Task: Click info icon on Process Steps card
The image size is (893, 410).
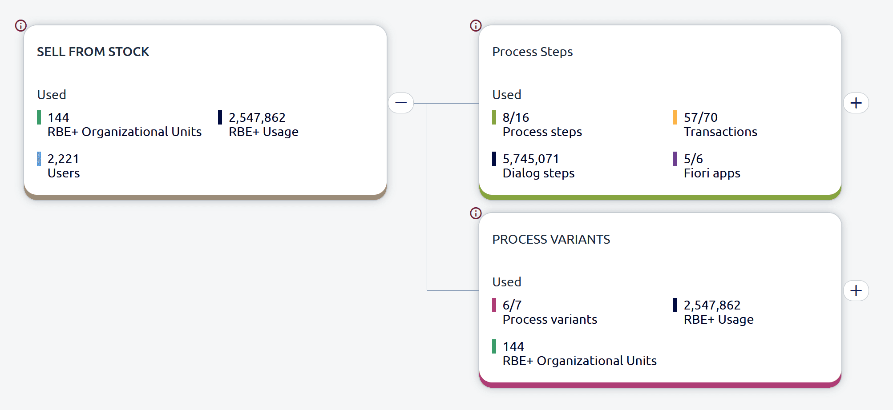Action: click(x=476, y=26)
